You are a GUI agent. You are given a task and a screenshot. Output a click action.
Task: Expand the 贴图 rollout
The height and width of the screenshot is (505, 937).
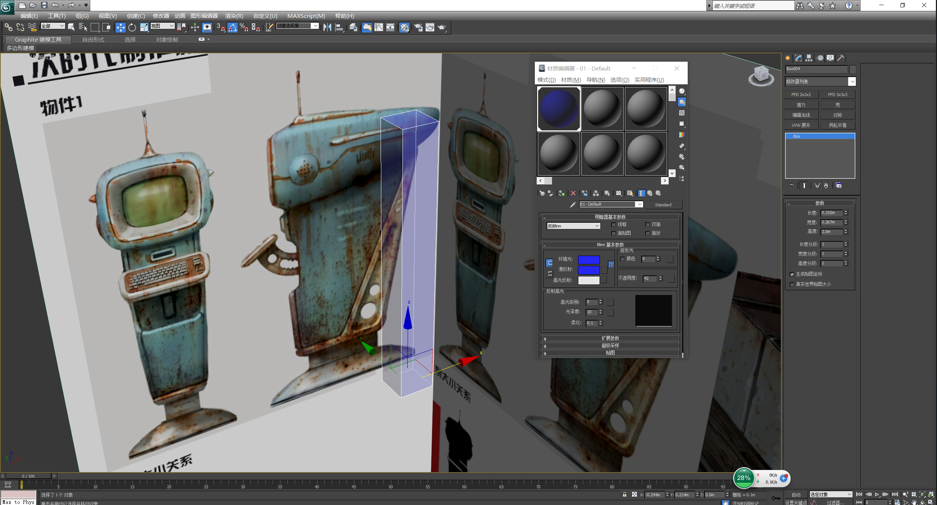point(610,353)
